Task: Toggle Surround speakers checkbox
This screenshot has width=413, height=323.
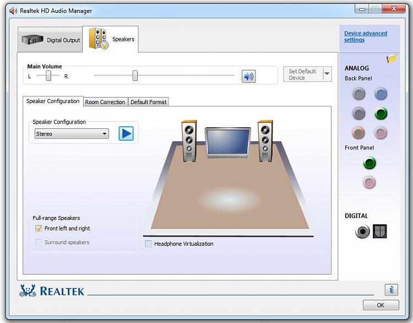Action: tap(39, 242)
